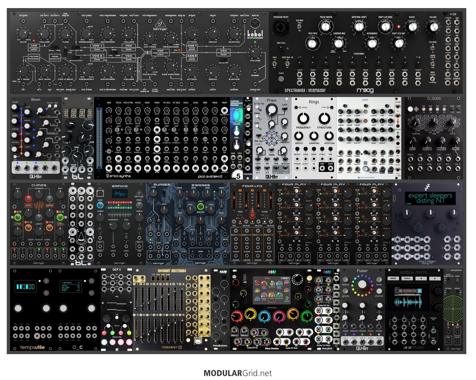This screenshot has height=380, width=476.
Task: Select Next on the Meta Module Voices screen
Action: click(x=285, y=278)
